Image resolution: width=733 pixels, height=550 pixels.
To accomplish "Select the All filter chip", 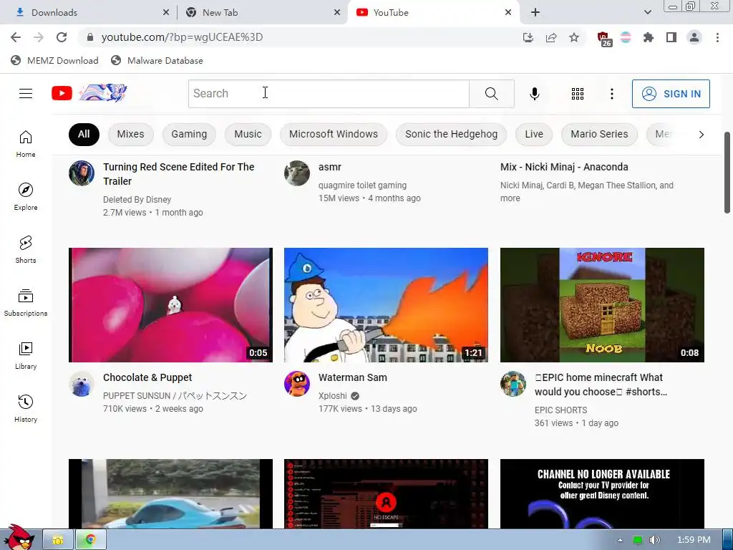I will (84, 134).
